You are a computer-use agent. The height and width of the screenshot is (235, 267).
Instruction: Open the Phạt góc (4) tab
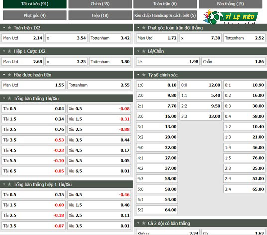coord(35,15)
